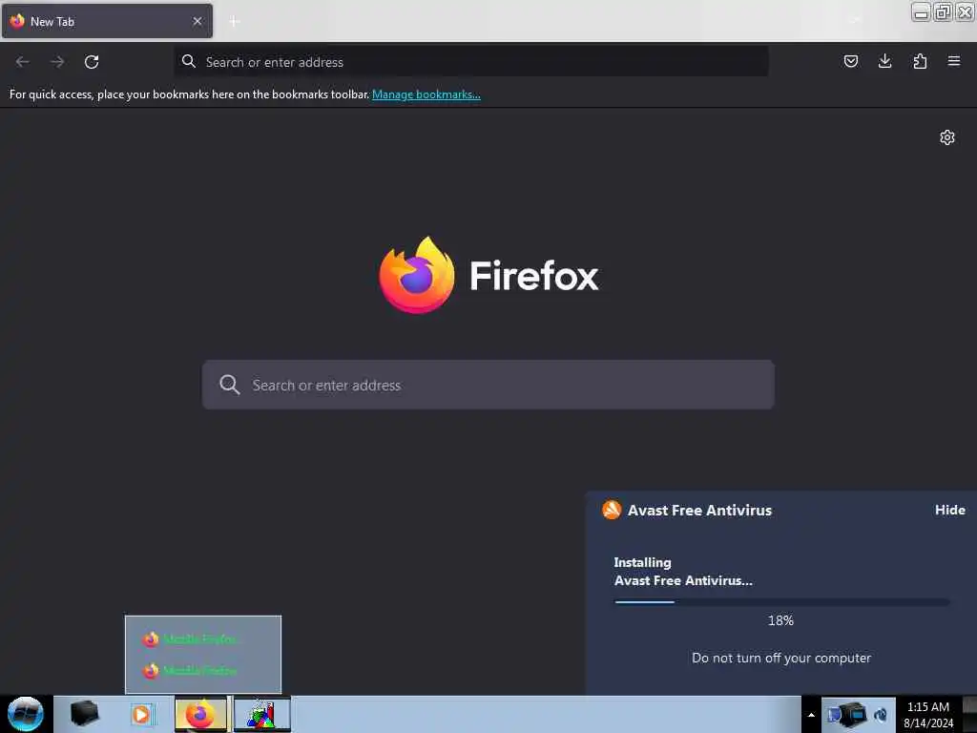Open the Firefox application menu

pos(953,61)
